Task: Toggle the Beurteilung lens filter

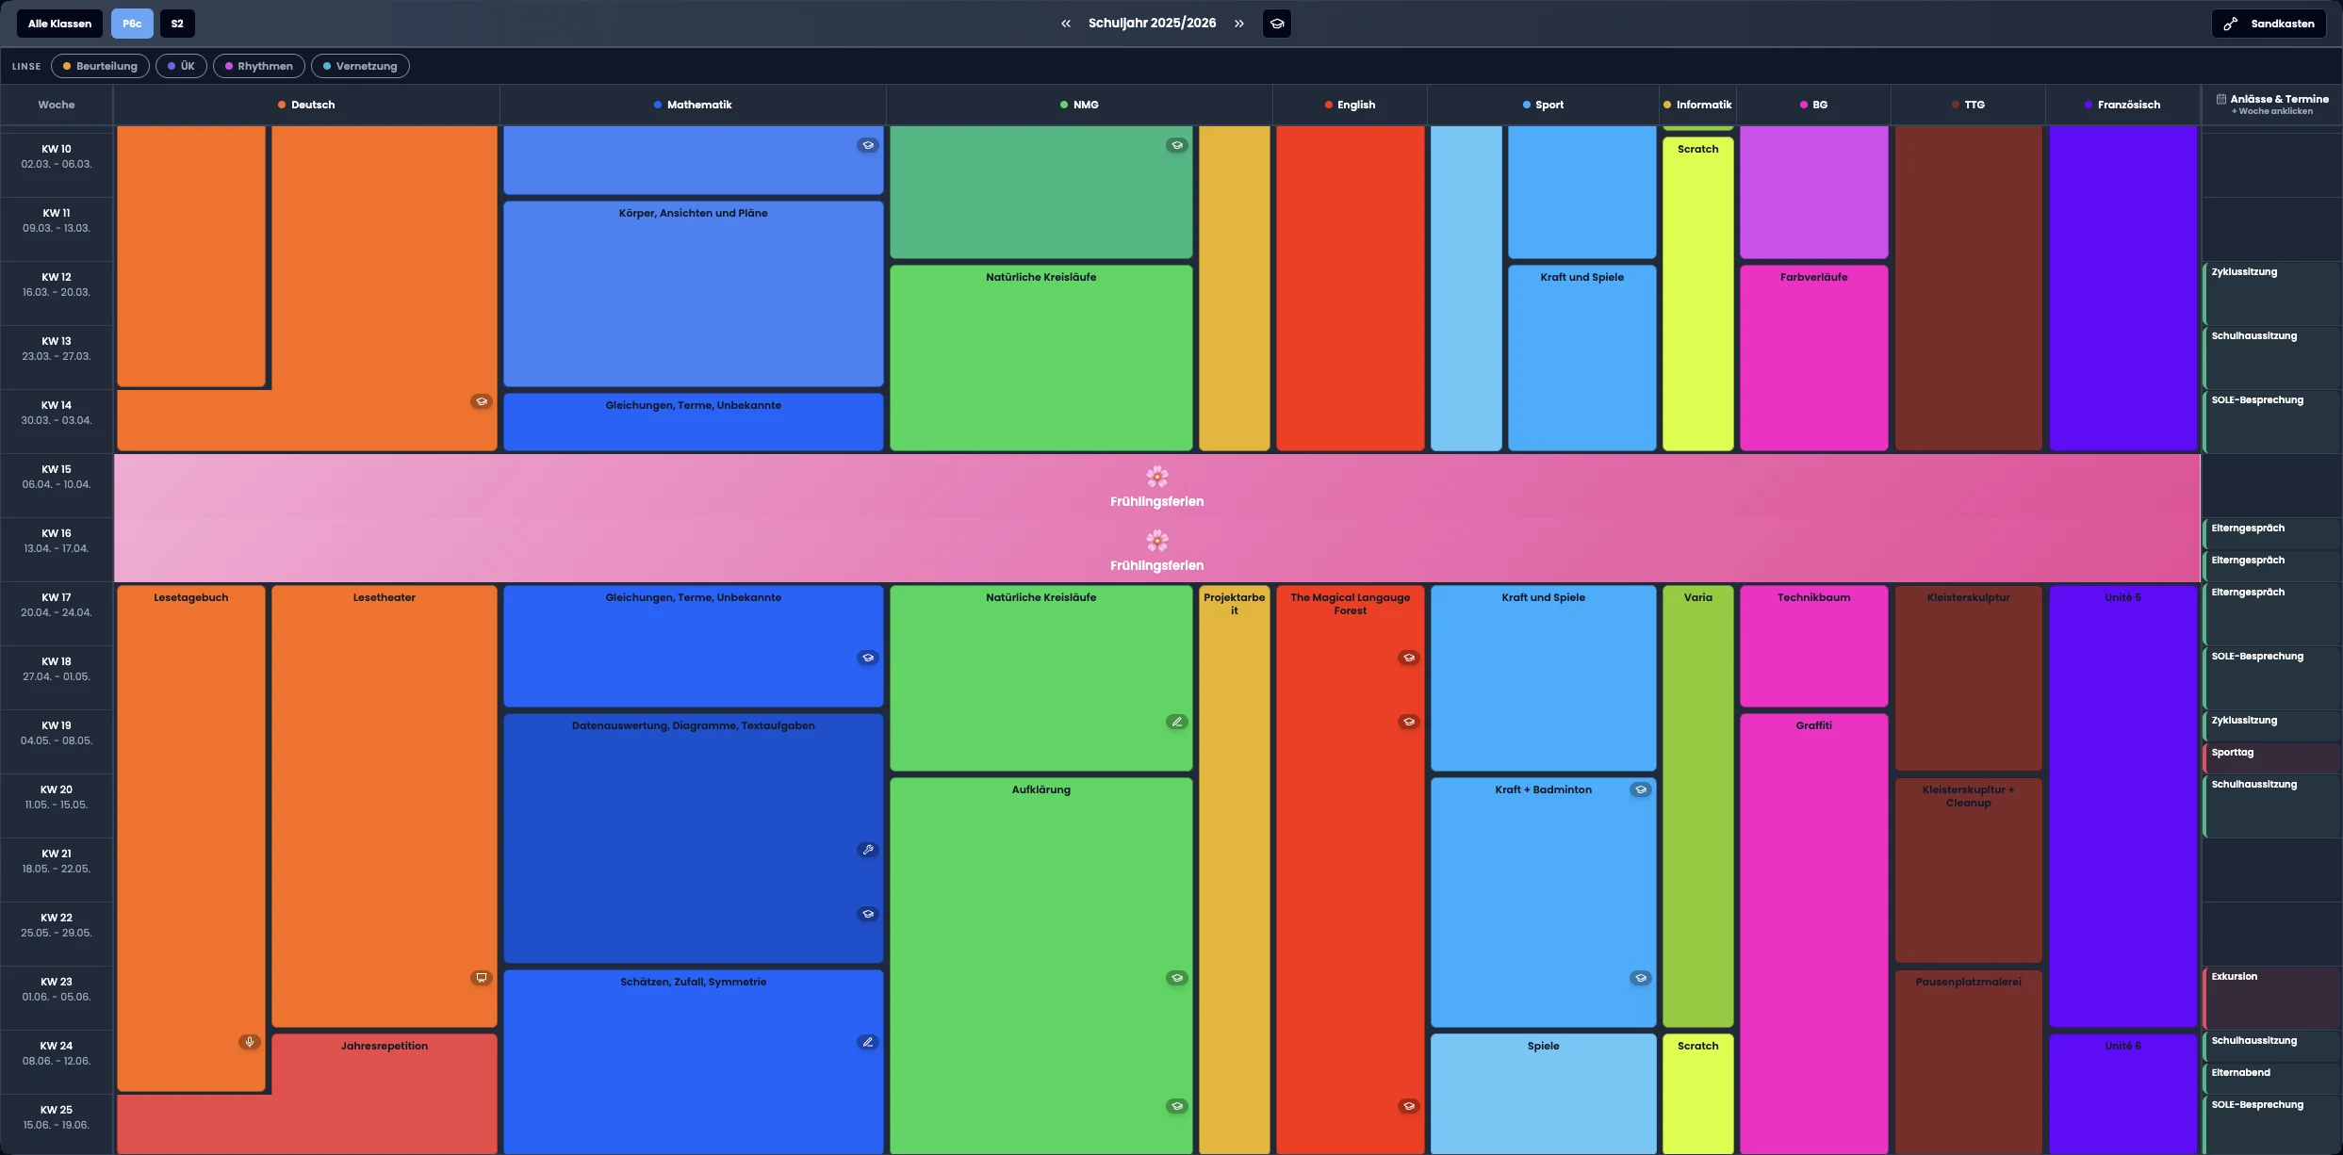Action: click(100, 66)
